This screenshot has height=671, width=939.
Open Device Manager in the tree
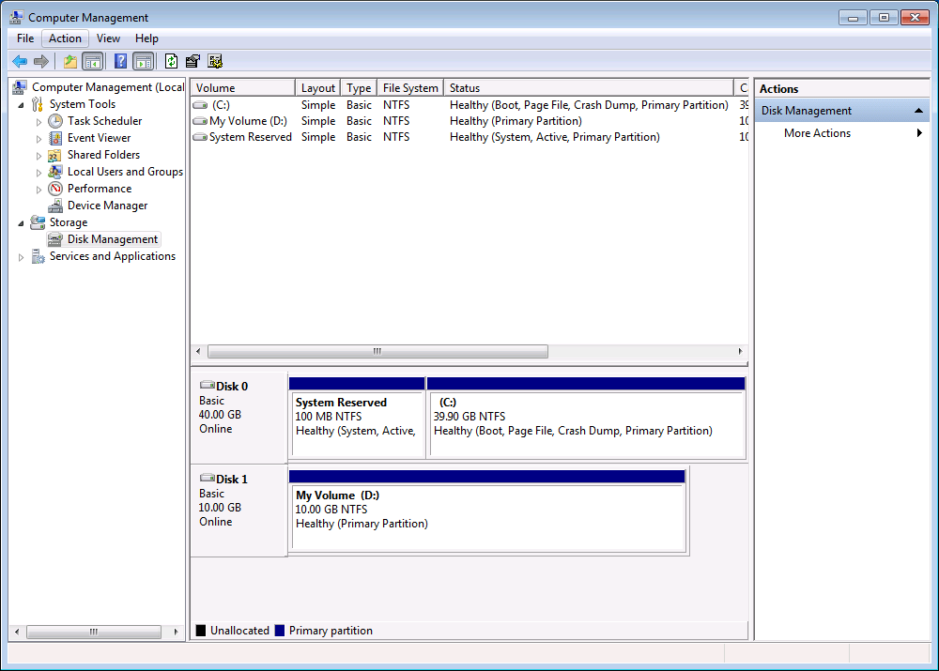107,206
